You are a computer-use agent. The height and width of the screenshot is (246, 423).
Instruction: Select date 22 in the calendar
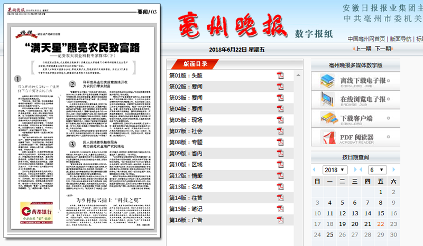point(381,223)
